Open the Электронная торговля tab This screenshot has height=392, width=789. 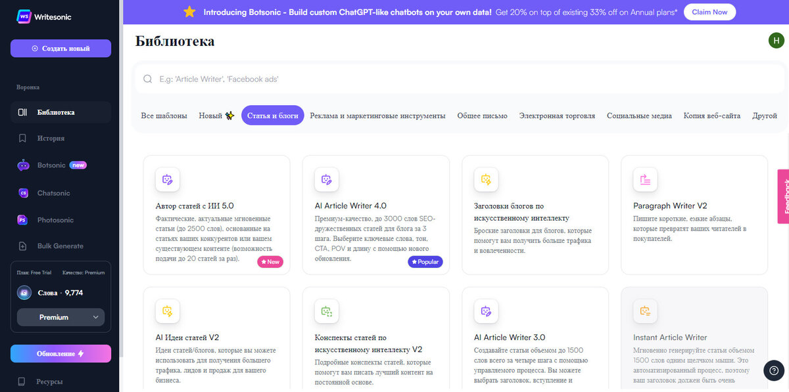click(x=558, y=116)
